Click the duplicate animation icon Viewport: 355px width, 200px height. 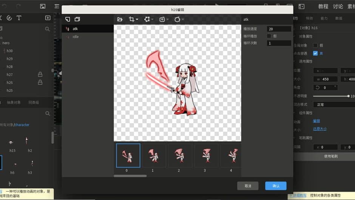77,19
